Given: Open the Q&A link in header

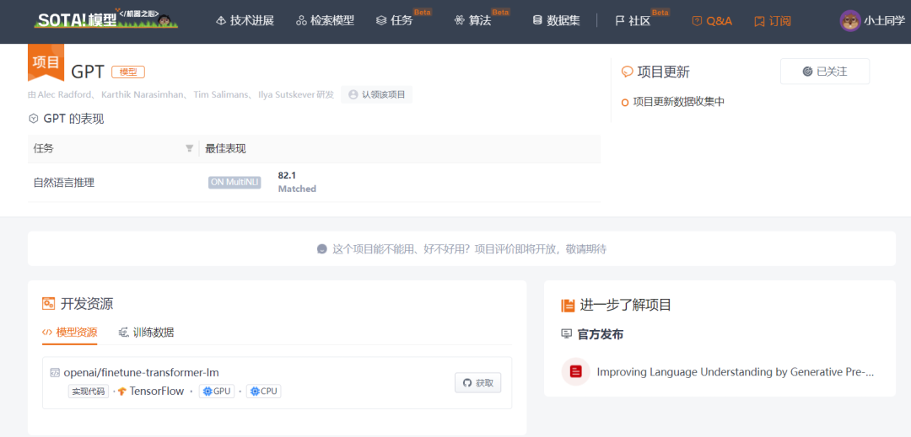Looking at the screenshot, I should click(712, 21).
